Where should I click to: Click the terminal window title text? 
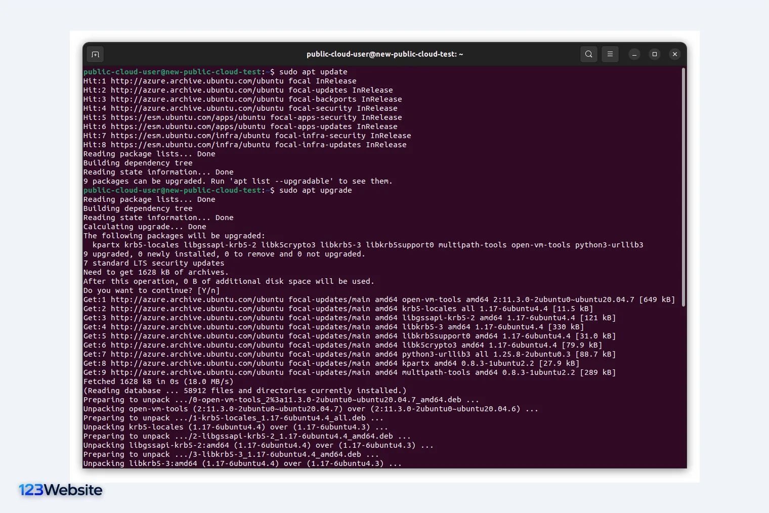point(384,54)
